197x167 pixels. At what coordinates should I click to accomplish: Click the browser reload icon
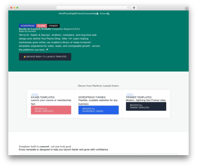point(128,8)
